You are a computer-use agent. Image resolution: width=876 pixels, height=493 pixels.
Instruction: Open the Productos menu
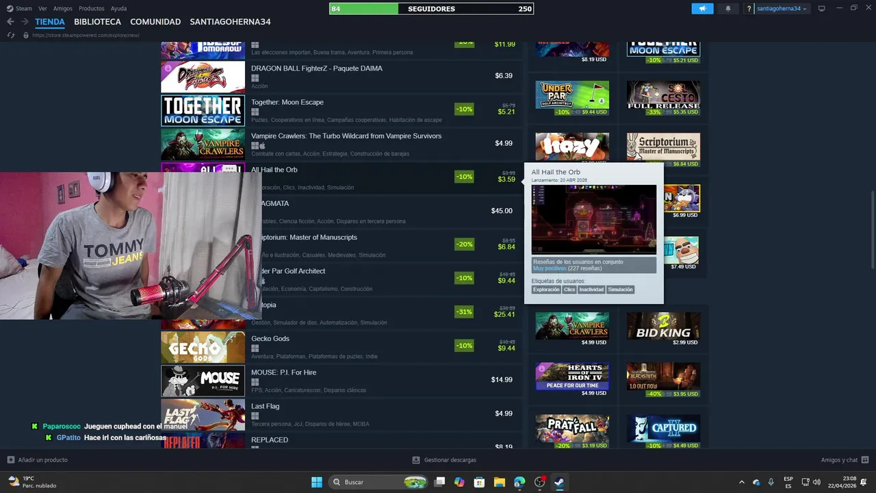pos(92,8)
